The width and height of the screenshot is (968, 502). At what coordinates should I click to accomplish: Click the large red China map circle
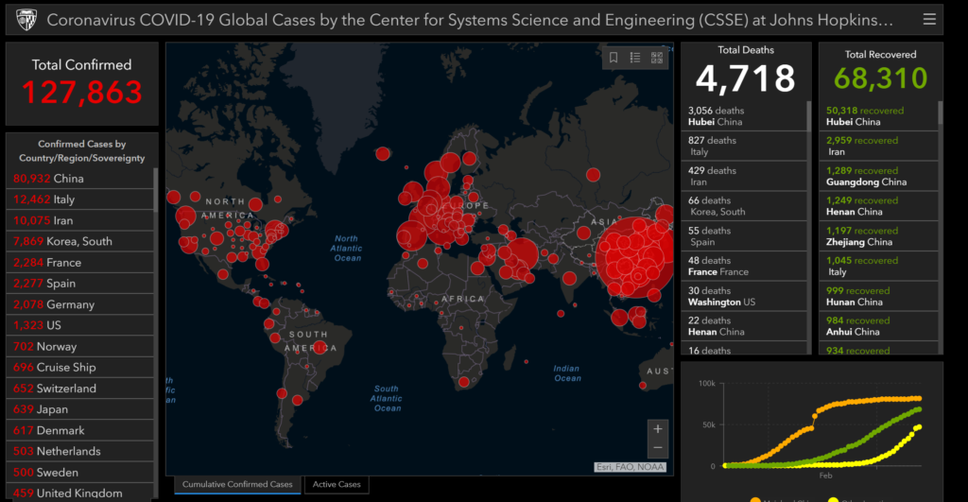[634, 256]
